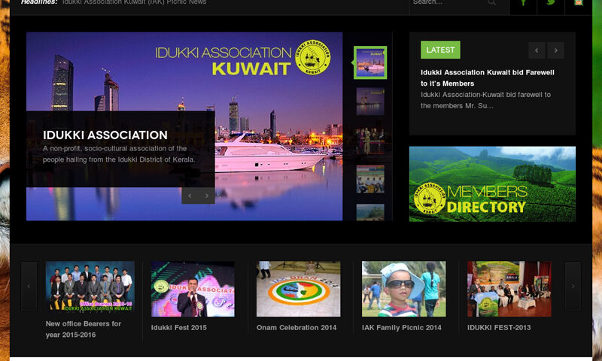
Task: Open 'IAK Family Picnic 2014' title link
Action: [402, 328]
